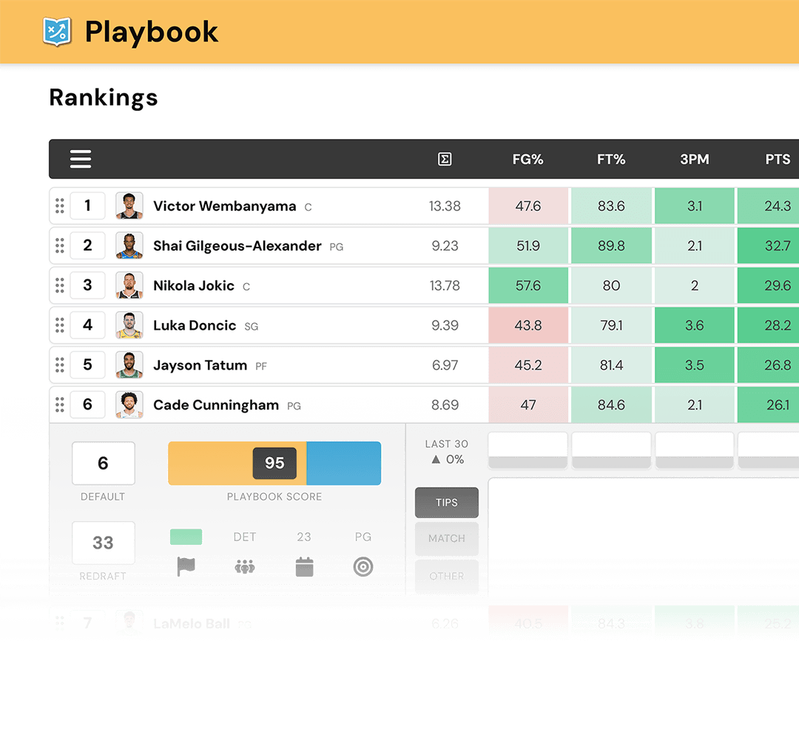The image size is (799, 737).
Task: Click Gilgeous-Alexander's FT% cell 89.8
Action: (x=612, y=245)
